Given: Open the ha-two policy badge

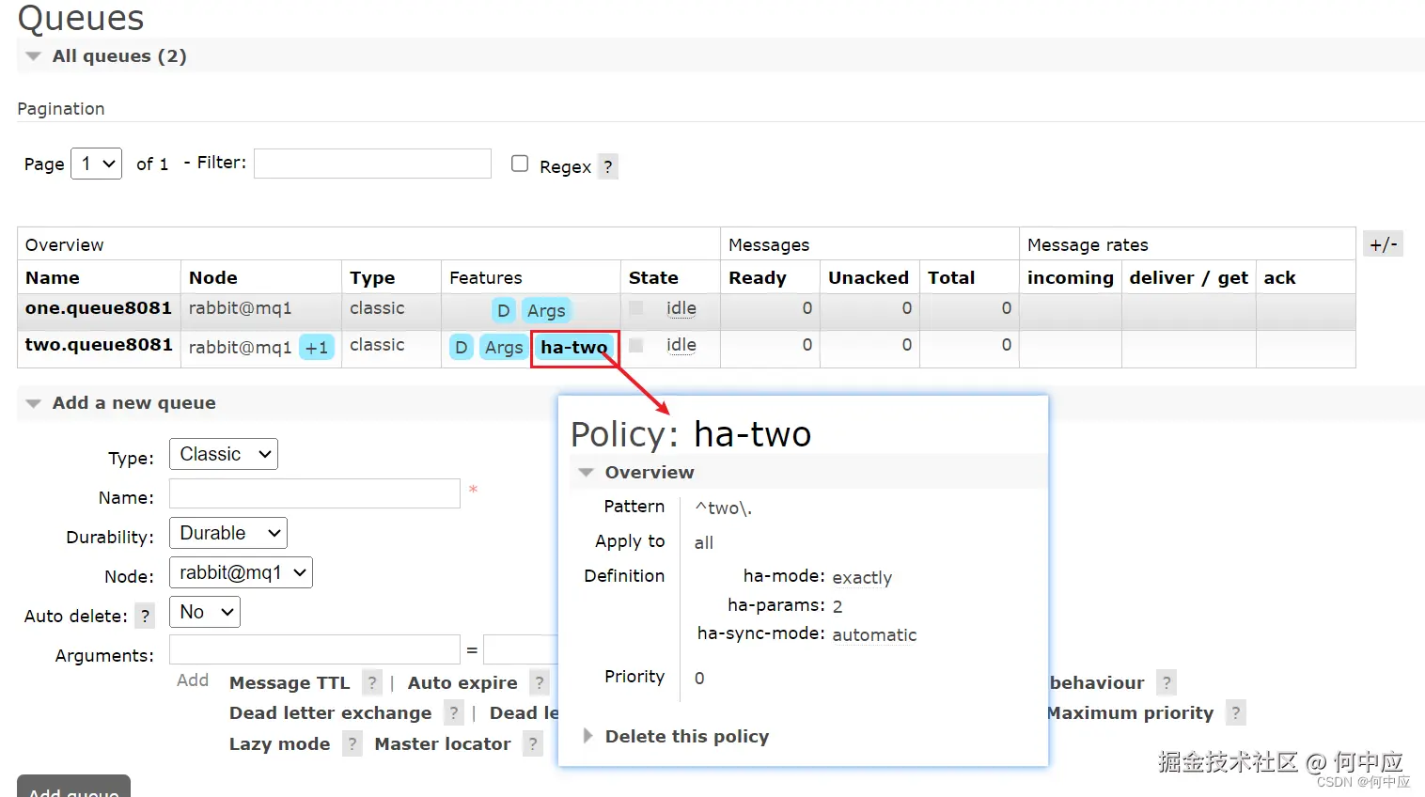Looking at the screenshot, I should [x=574, y=347].
